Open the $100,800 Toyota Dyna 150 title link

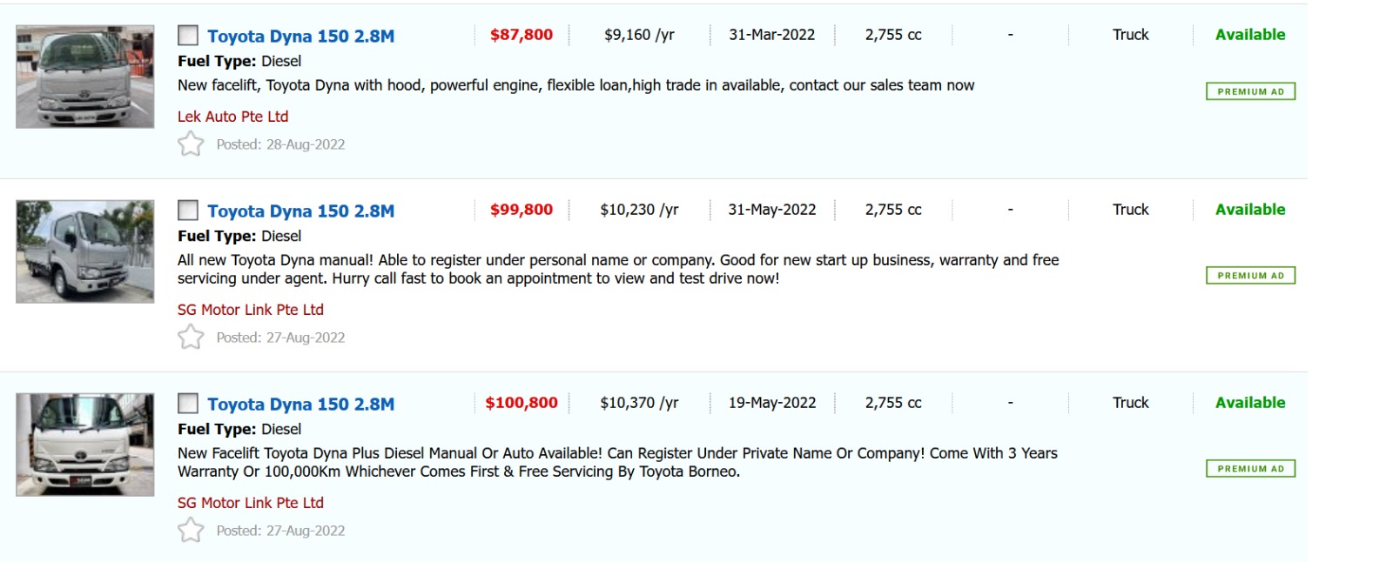click(300, 405)
